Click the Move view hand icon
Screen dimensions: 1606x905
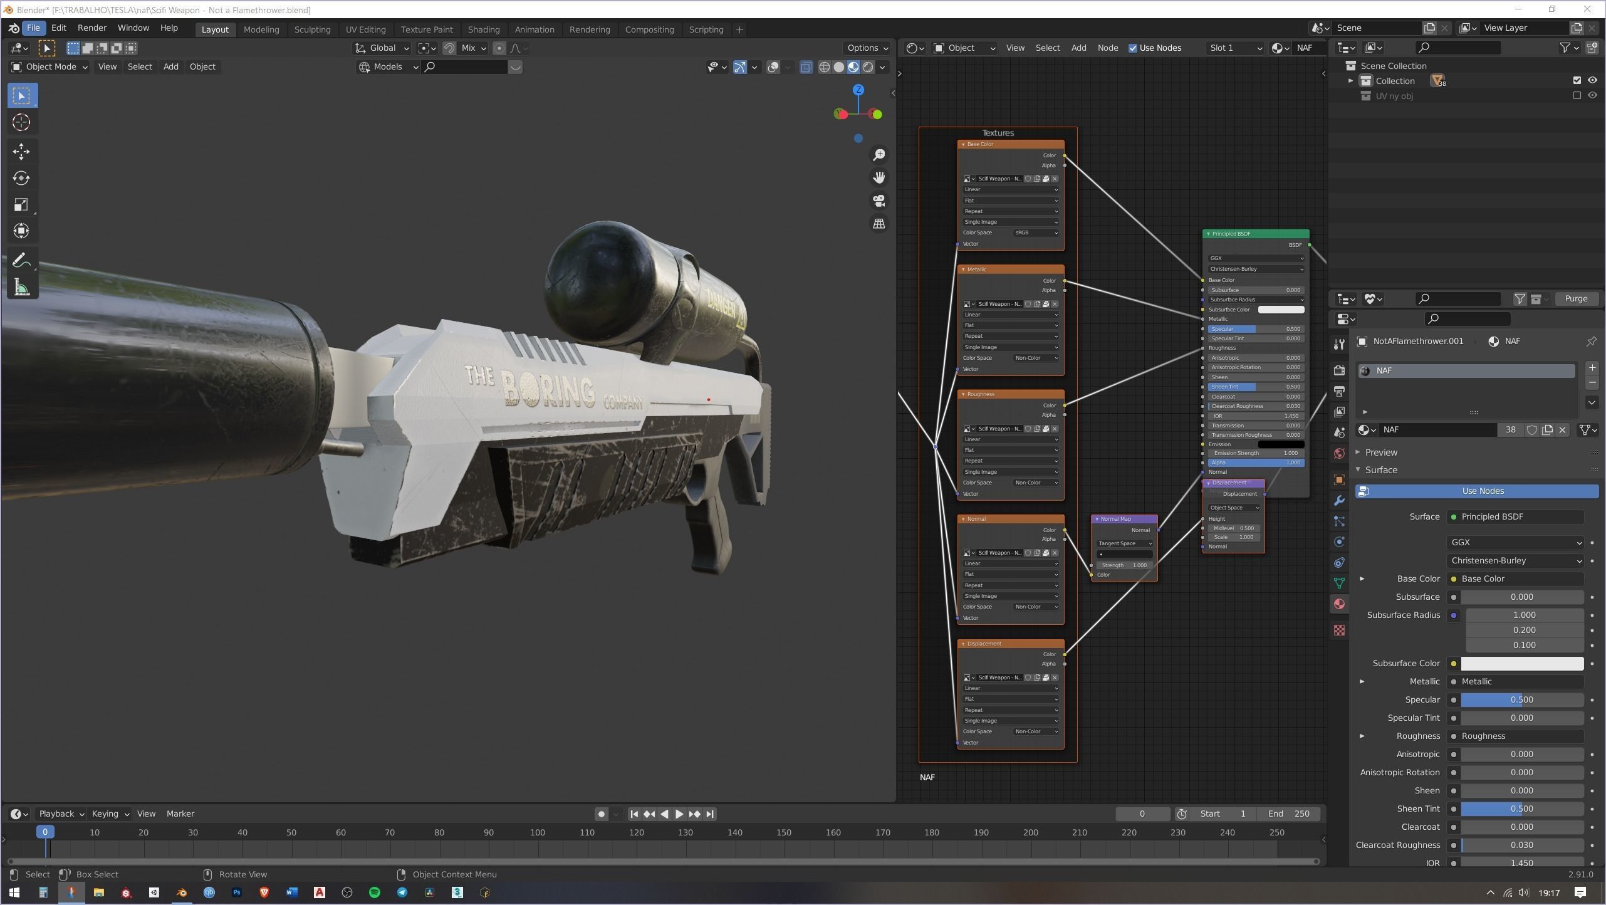pos(879,177)
